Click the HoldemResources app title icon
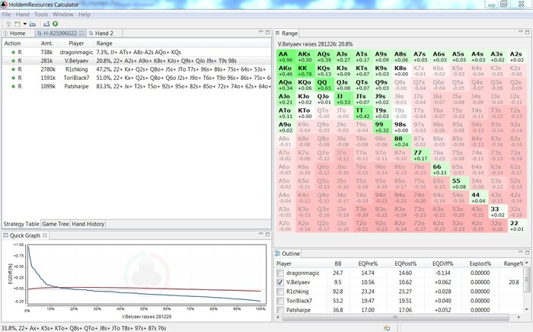533x332 pixels. (4, 5)
